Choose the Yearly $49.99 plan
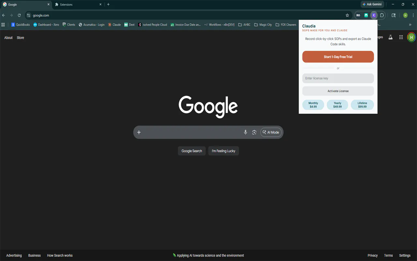This screenshot has width=417, height=261. pyautogui.click(x=338, y=105)
